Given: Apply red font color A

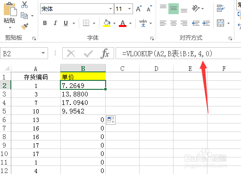Looking at the screenshot, I should pyautogui.click(x=123, y=23).
